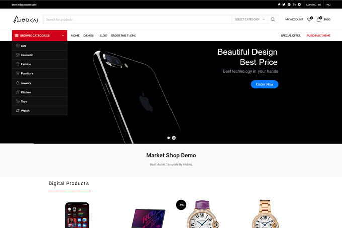Click the Order Now button
This screenshot has height=228, width=342.
tap(265, 84)
